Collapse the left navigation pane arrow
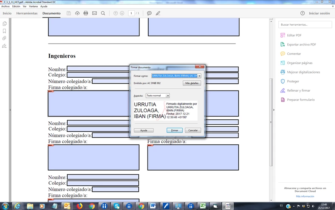 click(10, 110)
